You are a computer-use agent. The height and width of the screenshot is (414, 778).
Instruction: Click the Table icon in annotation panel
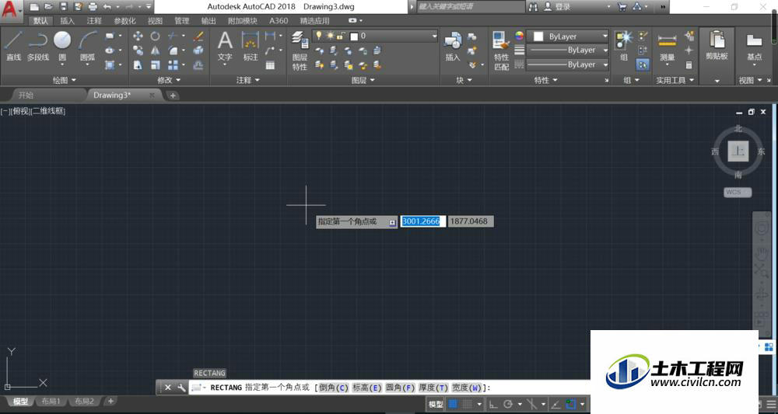tap(270, 65)
